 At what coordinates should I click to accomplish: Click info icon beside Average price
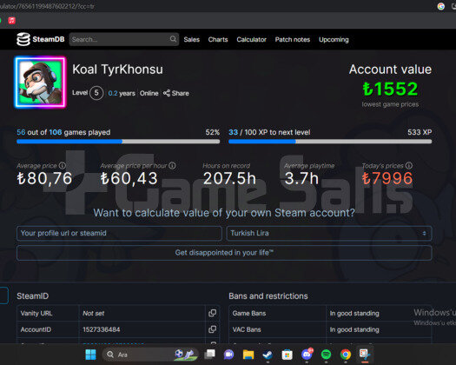click(x=63, y=166)
